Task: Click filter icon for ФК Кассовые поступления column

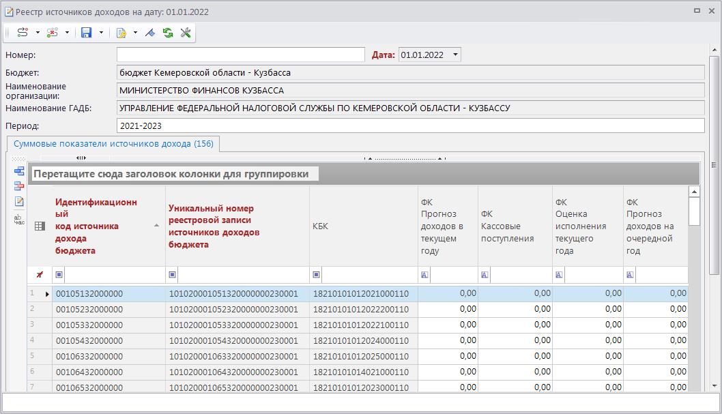Action: click(485, 275)
